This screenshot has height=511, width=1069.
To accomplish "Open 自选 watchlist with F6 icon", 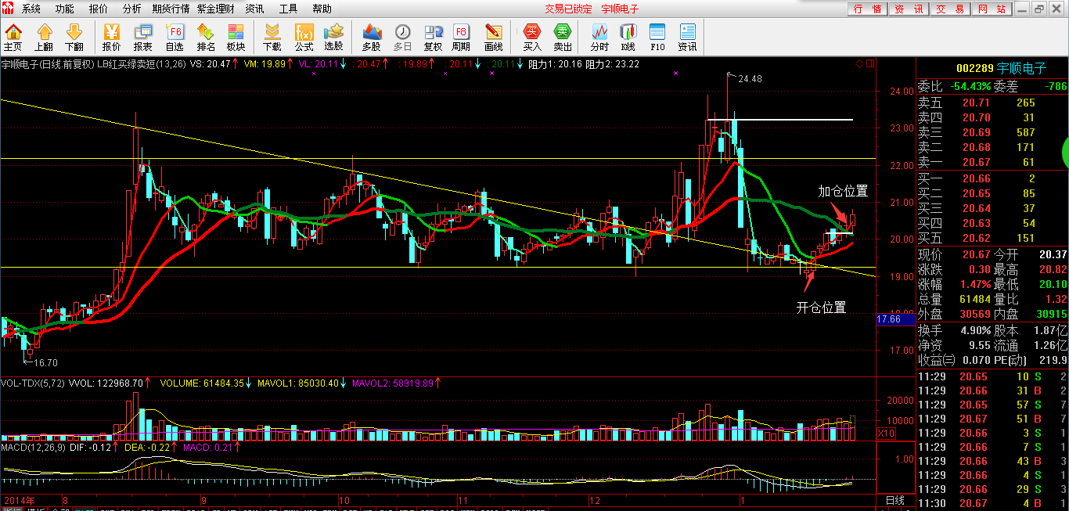I will click(175, 37).
